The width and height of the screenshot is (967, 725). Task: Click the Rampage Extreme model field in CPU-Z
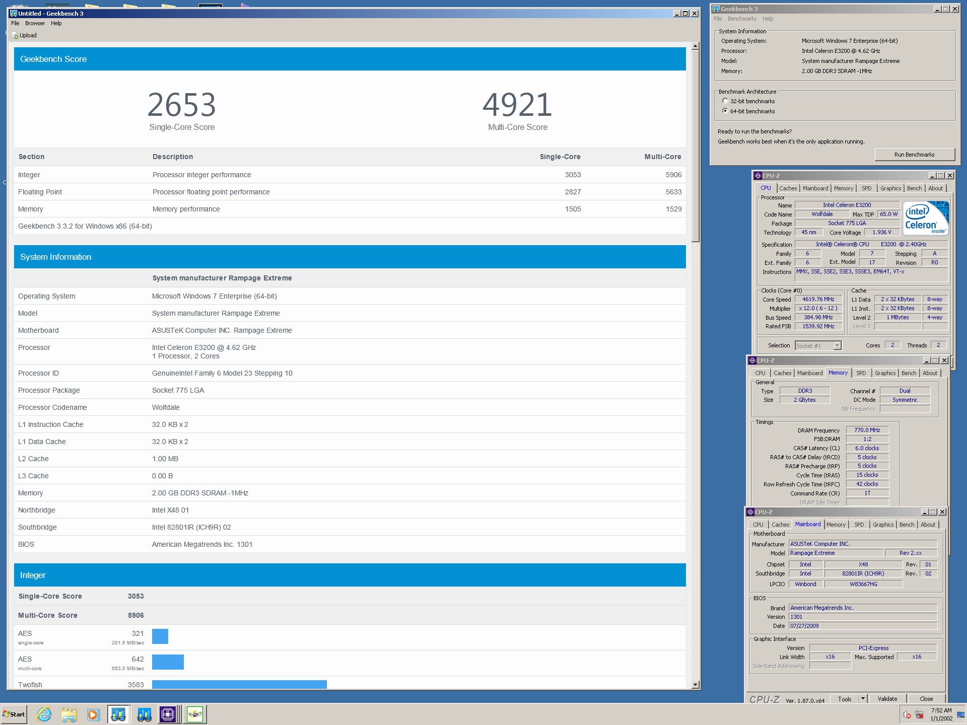pos(836,553)
